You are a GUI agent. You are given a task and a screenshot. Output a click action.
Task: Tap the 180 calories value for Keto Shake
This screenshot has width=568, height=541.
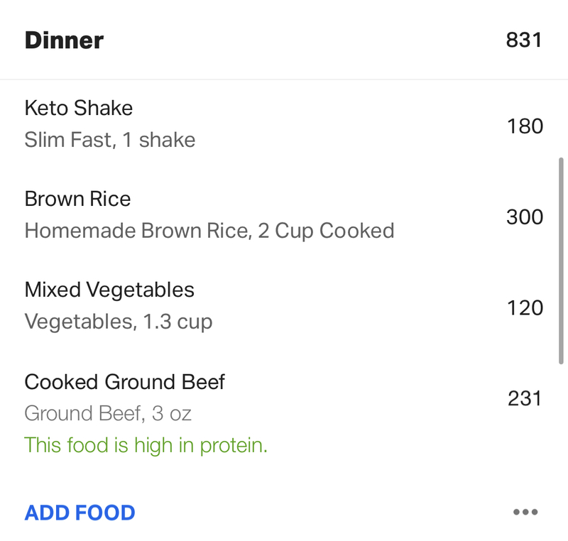tap(525, 126)
